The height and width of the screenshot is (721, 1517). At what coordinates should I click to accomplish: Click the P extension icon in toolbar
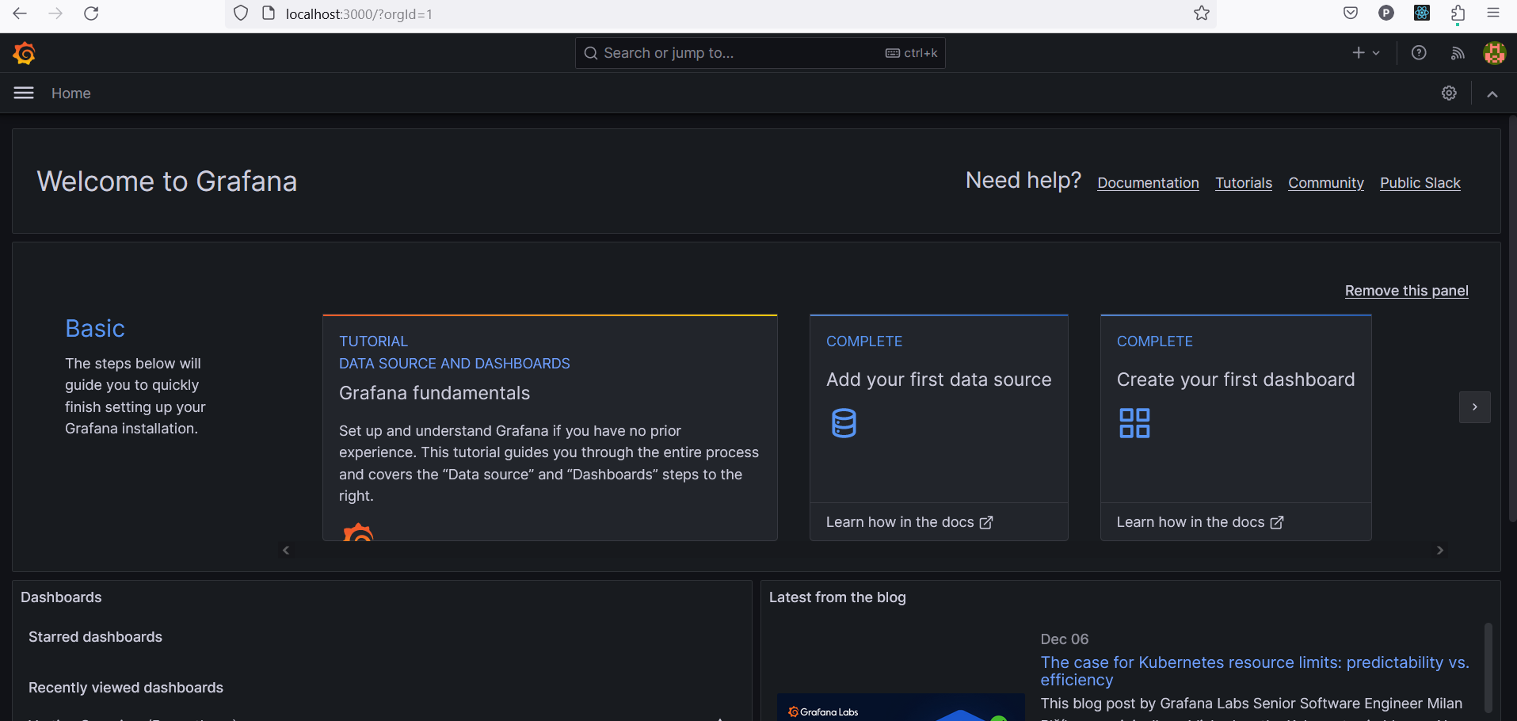click(x=1386, y=13)
